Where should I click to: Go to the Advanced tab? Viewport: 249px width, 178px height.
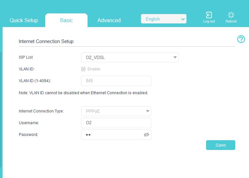coord(109,20)
